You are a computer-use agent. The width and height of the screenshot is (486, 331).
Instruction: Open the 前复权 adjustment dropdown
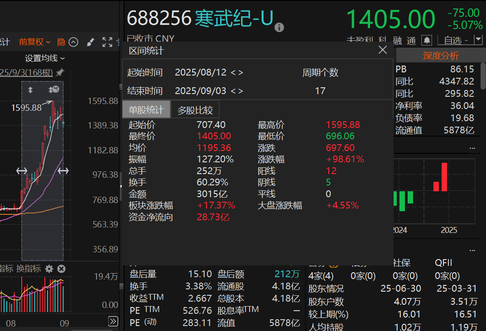pos(34,42)
